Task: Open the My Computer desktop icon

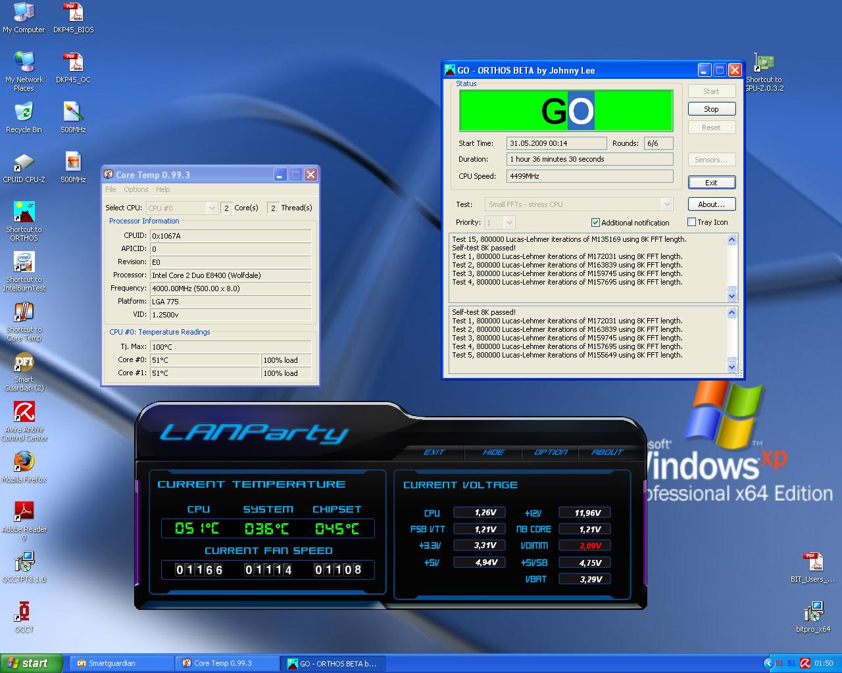Action: point(24,18)
